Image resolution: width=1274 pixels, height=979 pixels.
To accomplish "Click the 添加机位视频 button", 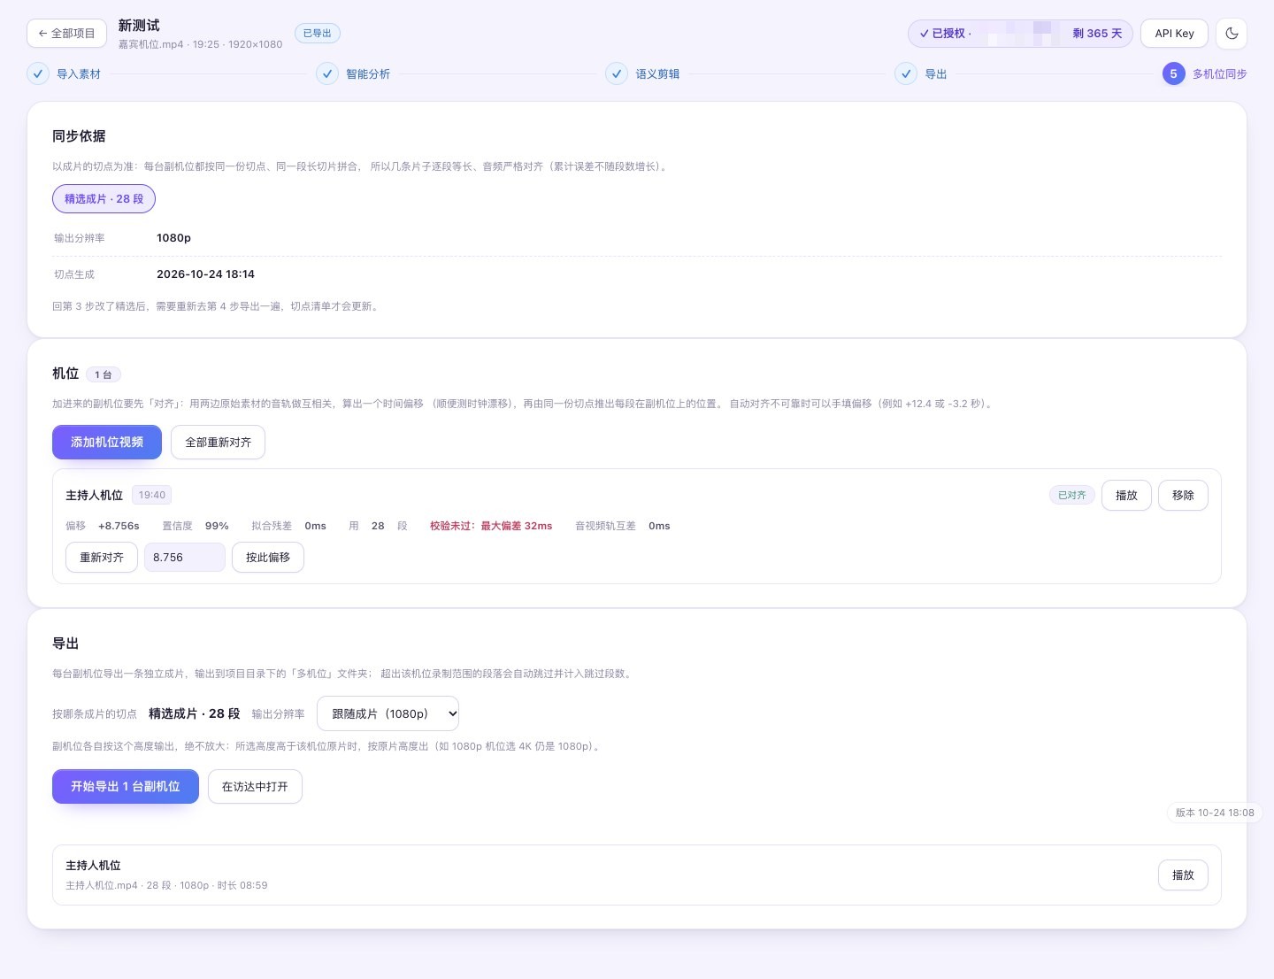I will [107, 443].
